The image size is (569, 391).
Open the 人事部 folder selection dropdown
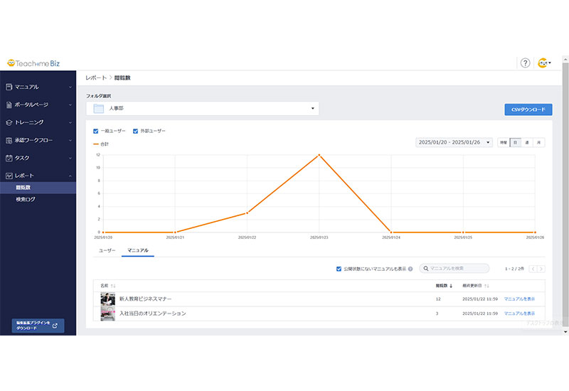(x=203, y=109)
